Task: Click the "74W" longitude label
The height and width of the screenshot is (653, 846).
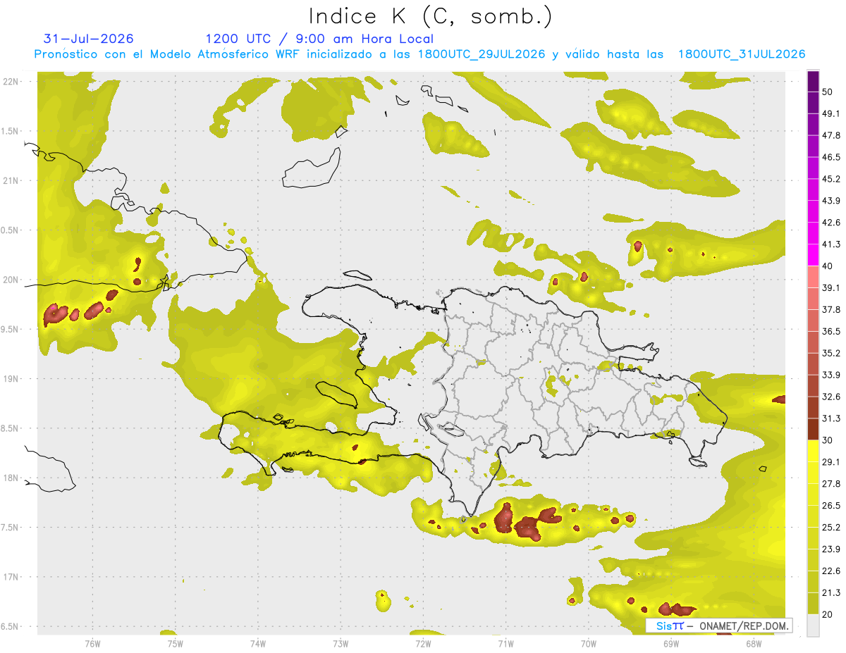Action: pyautogui.click(x=258, y=643)
